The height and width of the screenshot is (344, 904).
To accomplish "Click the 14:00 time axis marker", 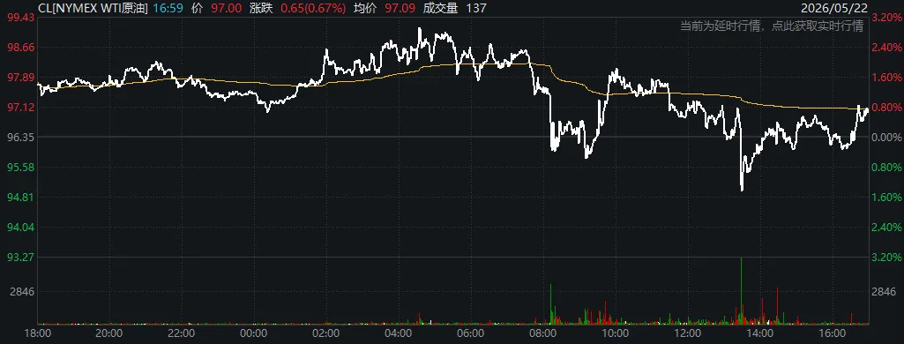I will [759, 333].
